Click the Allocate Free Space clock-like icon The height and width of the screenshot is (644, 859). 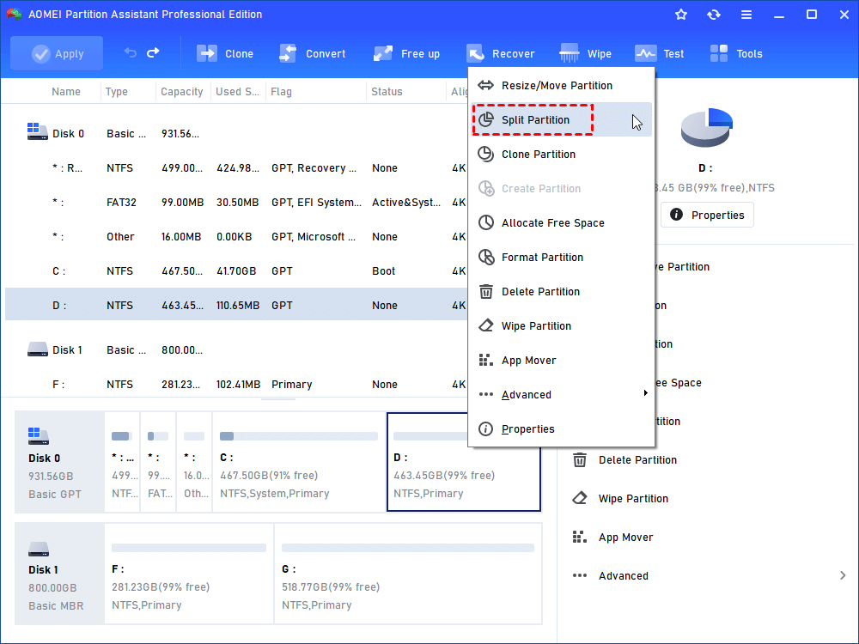[x=486, y=223]
